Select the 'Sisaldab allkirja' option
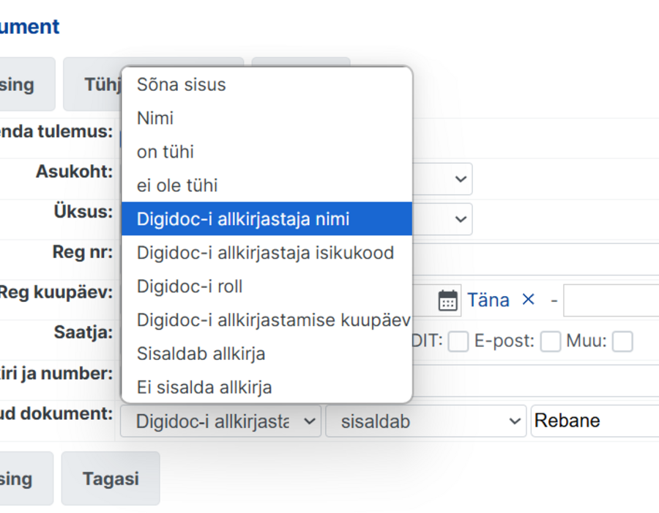This screenshot has height=513, width=659. tap(267, 354)
